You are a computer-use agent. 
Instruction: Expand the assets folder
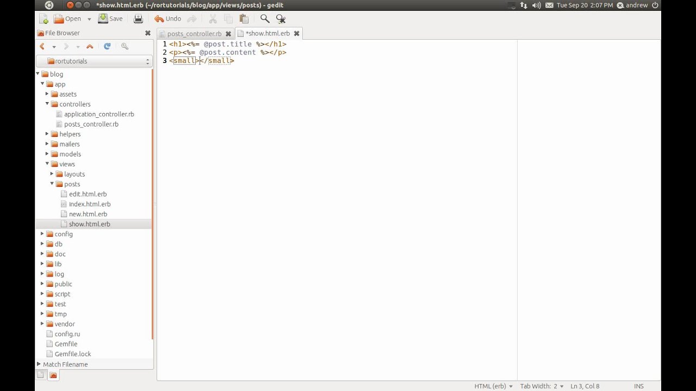tap(47, 94)
